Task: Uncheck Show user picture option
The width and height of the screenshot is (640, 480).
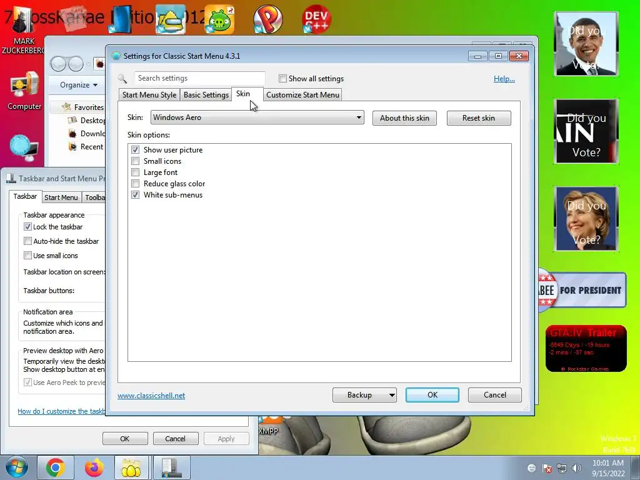Action: (x=135, y=150)
